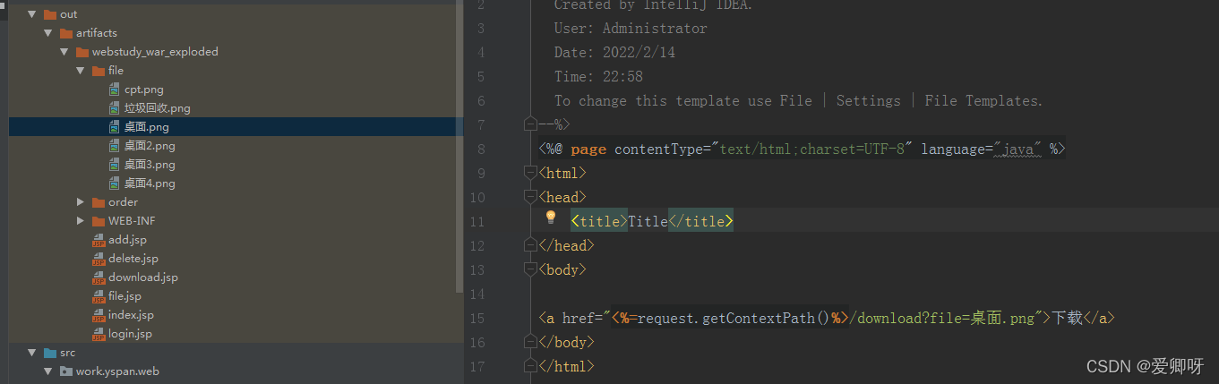Click the download.jsp file icon

click(x=99, y=277)
